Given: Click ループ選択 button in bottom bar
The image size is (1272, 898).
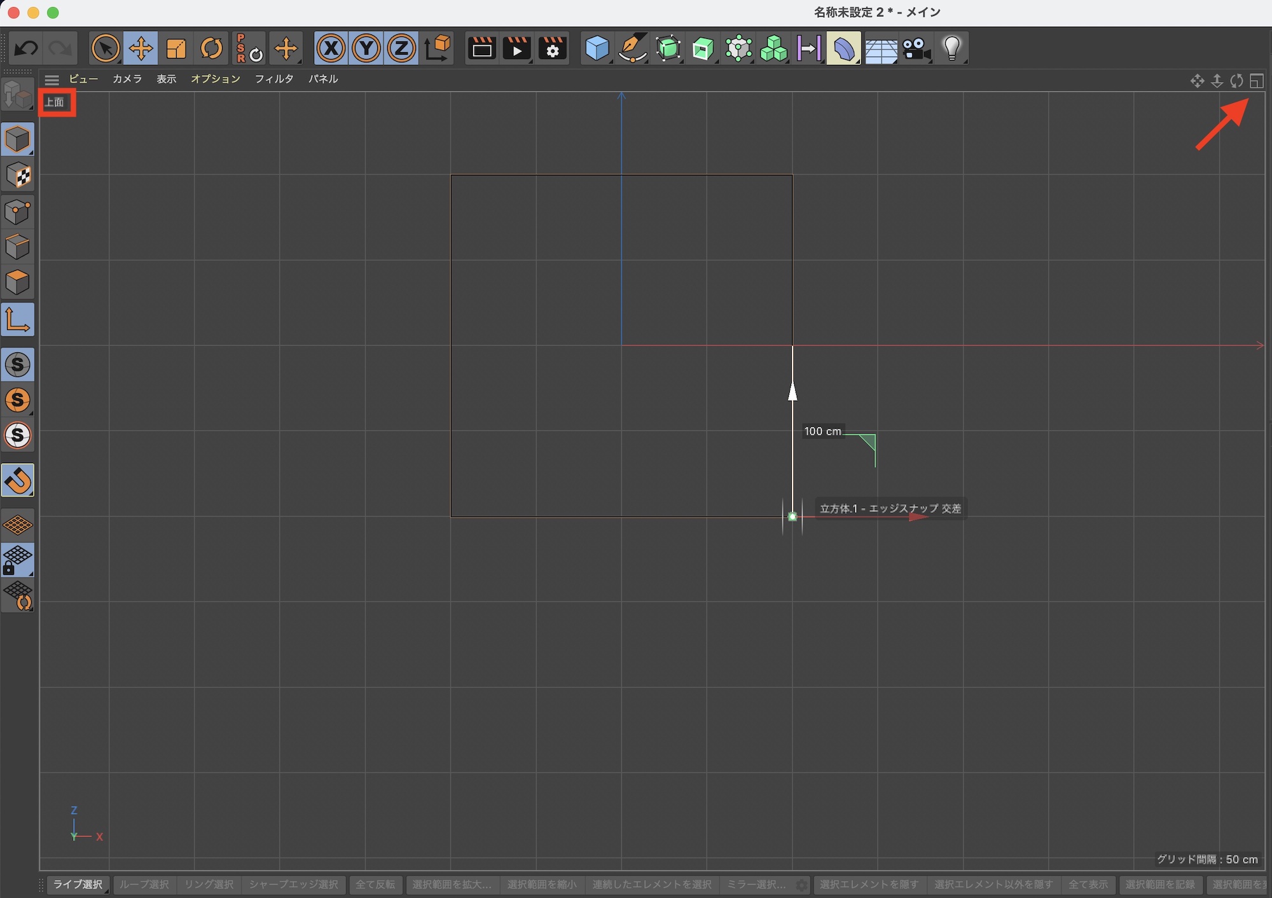Looking at the screenshot, I should [x=144, y=885].
